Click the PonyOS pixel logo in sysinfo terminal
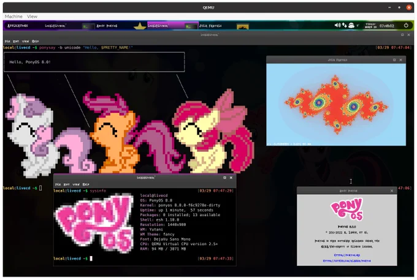417x280 pixels. pos(94,222)
